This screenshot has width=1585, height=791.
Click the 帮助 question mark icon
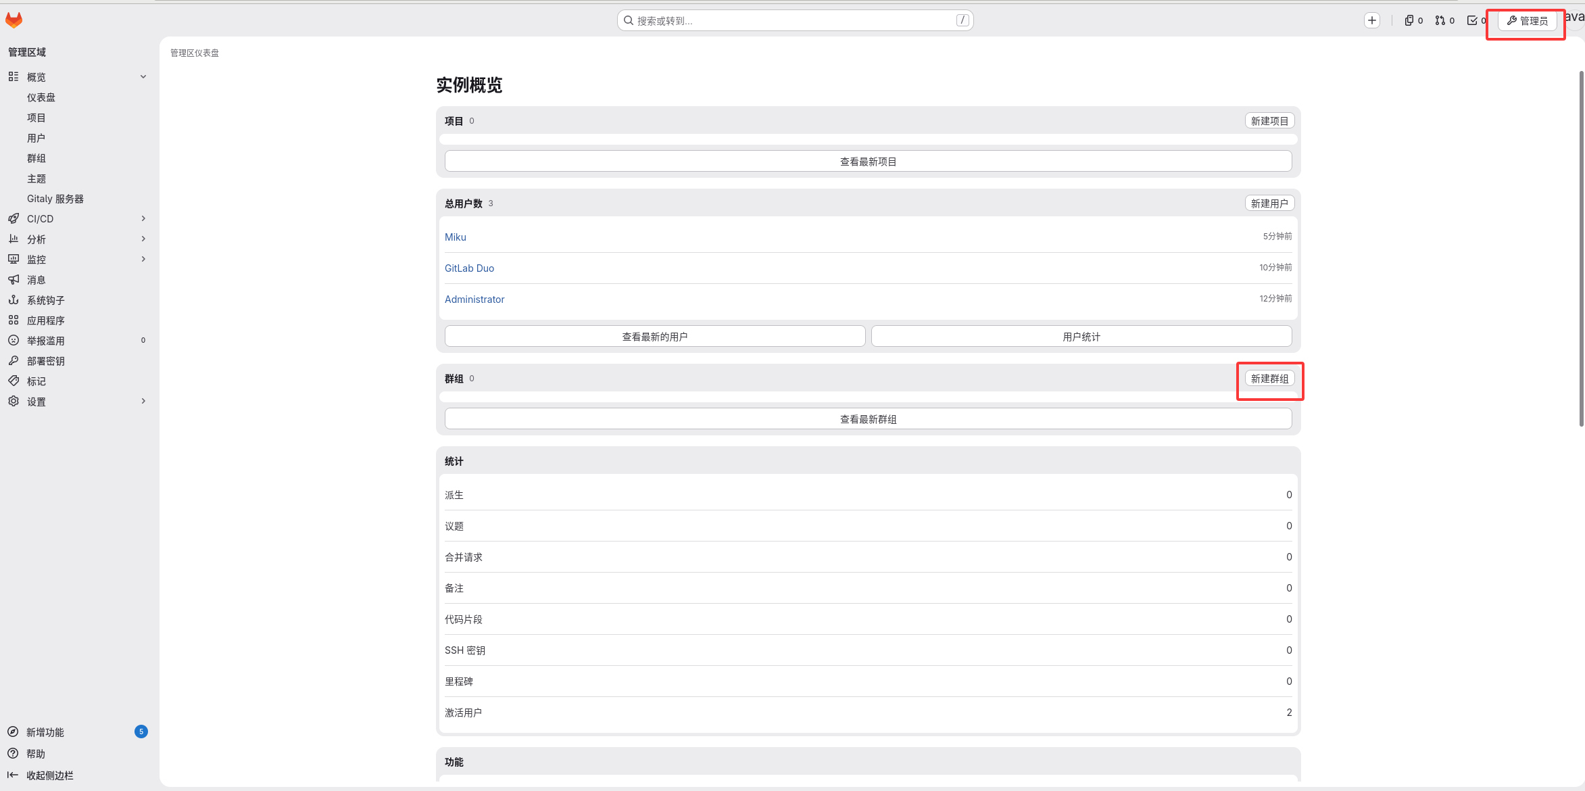click(13, 753)
